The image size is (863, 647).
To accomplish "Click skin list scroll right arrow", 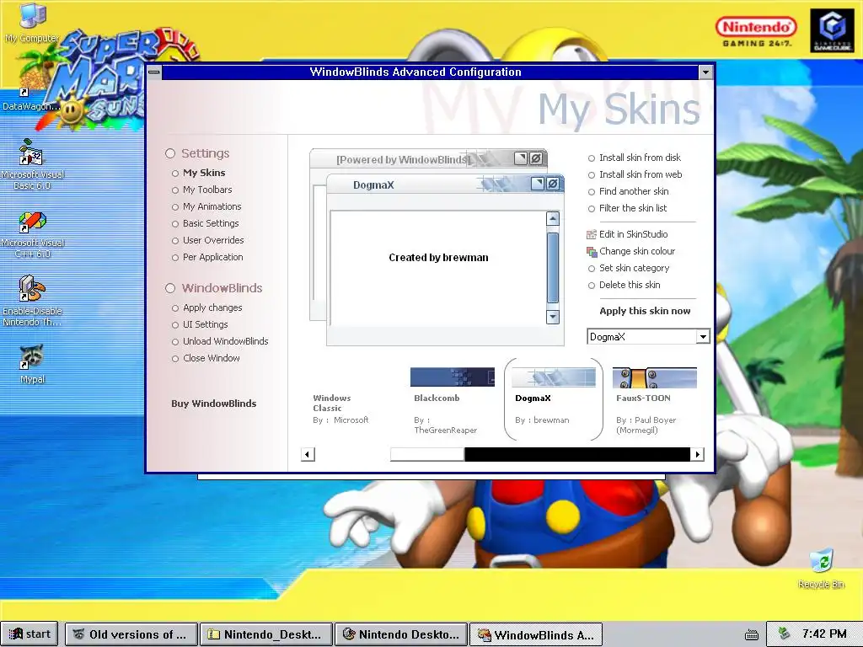I will click(697, 454).
